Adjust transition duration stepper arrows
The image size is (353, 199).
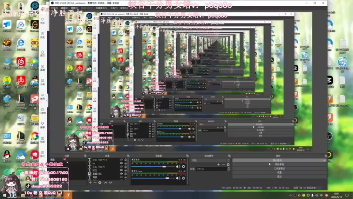(229, 169)
